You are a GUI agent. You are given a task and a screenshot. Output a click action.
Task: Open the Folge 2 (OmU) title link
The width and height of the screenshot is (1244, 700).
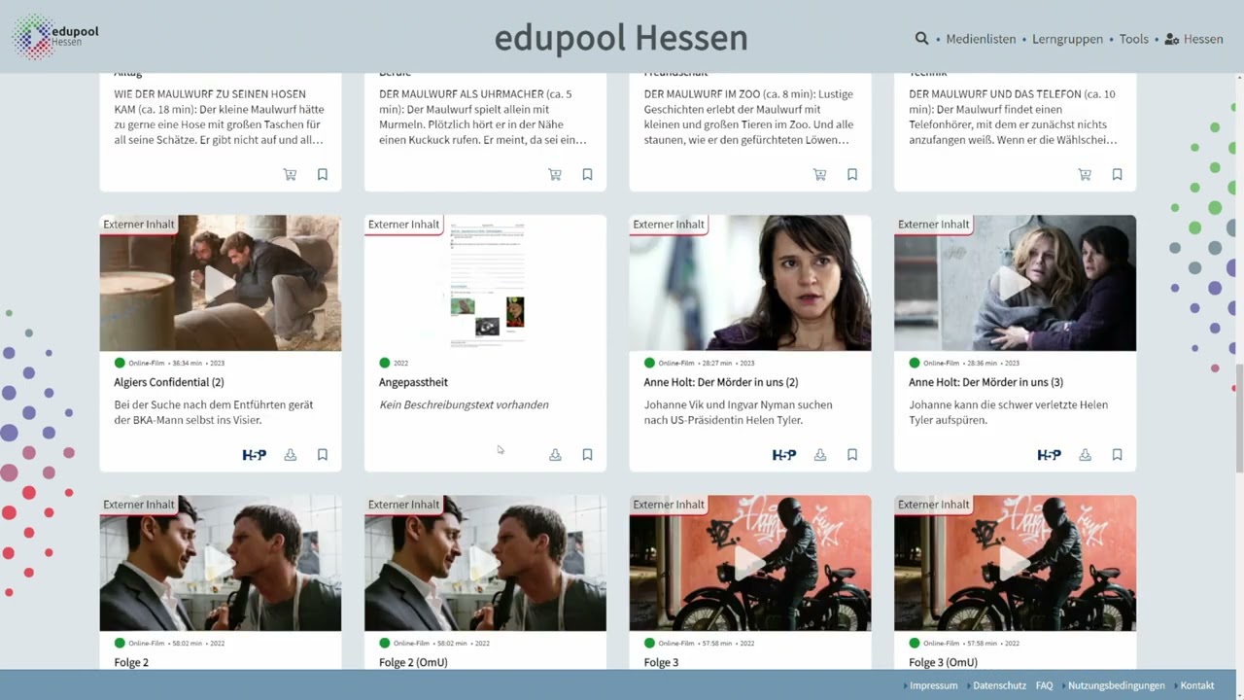click(413, 662)
